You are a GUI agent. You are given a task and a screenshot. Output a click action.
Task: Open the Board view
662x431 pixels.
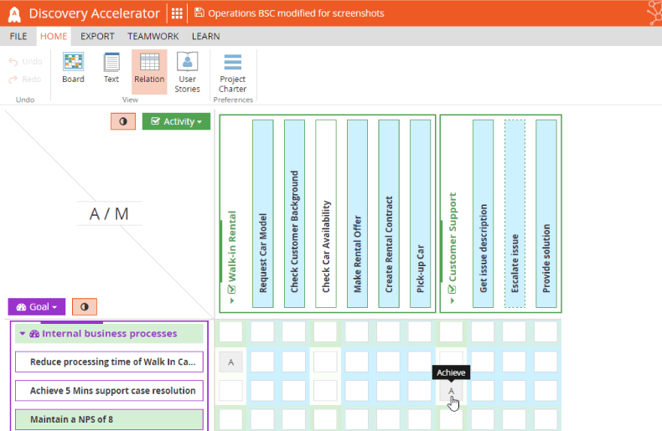(x=73, y=68)
